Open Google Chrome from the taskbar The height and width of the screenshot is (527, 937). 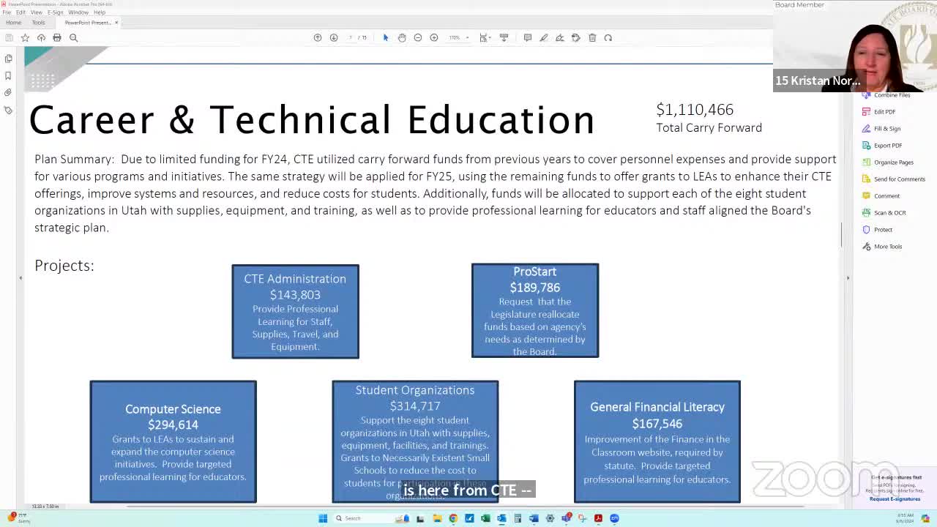pos(453,518)
